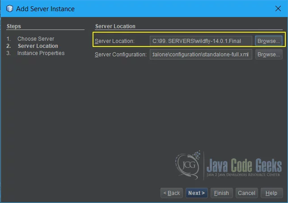Screen dimensions: 288x203
Task: Proceed with the Next button
Action: pos(196,193)
